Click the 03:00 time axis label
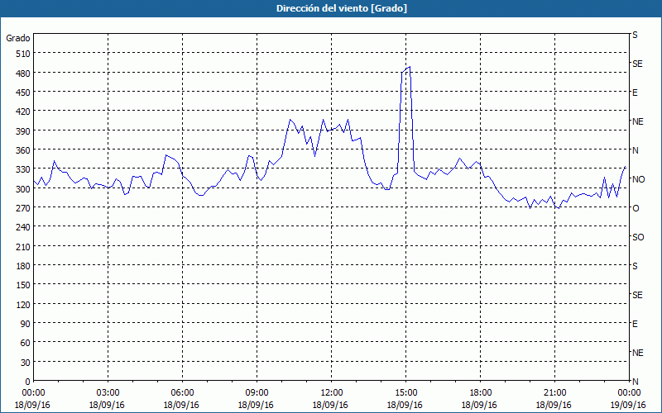Viewport: 662px width, 413px height. [x=108, y=393]
